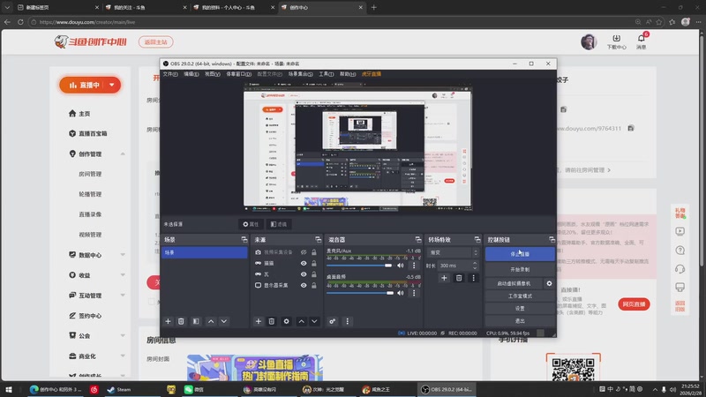The image size is (706, 397).
Task: Hide the third source with eye icon
Action: click(304, 274)
